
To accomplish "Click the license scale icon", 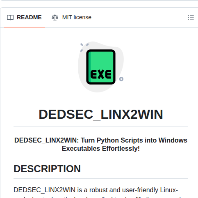I will [x=55, y=18].
